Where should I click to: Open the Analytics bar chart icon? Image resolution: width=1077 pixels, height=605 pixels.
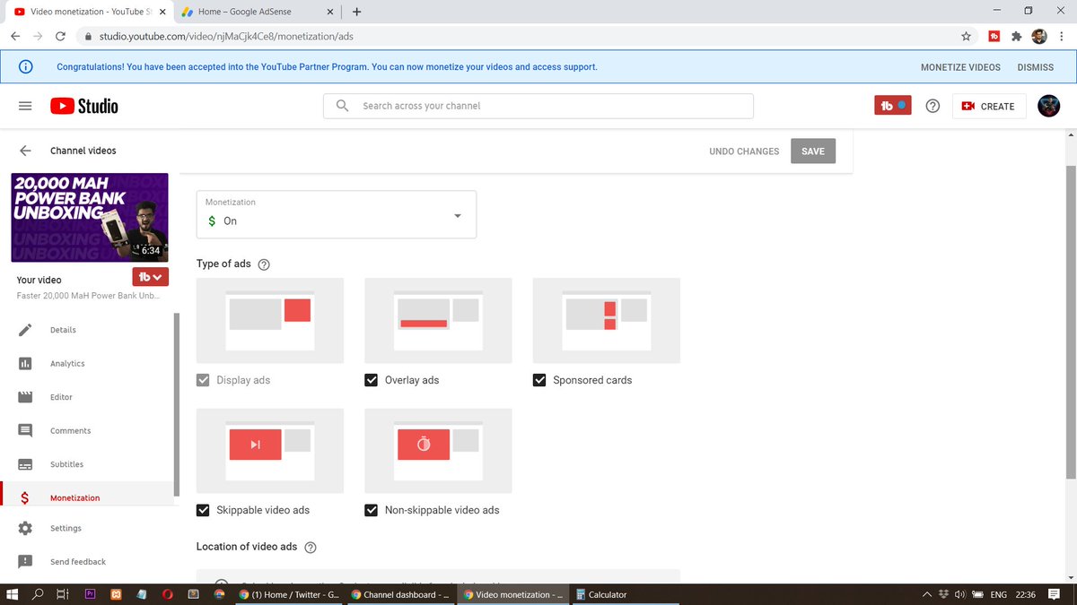pyautogui.click(x=25, y=363)
